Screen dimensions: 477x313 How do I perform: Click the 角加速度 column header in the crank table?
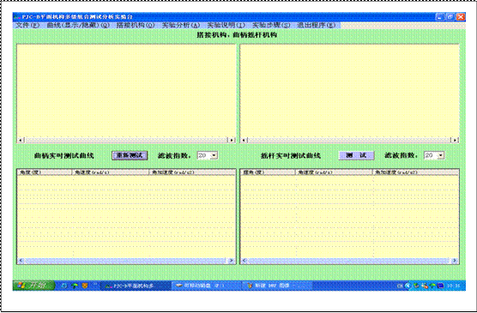tap(192, 172)
